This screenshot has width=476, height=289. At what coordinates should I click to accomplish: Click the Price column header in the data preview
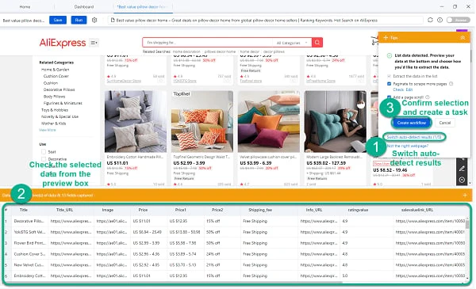[143, 210]
